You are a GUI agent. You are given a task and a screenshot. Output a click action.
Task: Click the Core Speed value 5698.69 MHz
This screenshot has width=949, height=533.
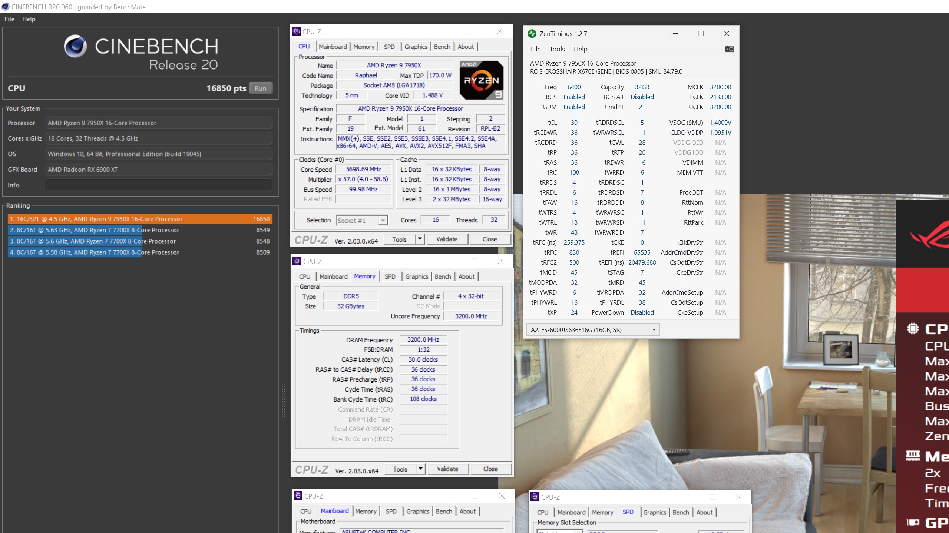click(363, 169)
